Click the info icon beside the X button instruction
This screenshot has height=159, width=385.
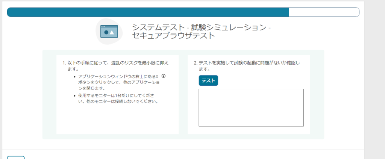coord(163,76)
